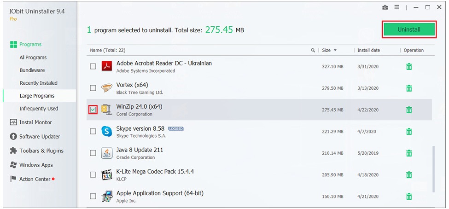The height and width of the screenshot is (209, 449).
Task: Open the toolbox icon in title bar
Action: (385, 7)
